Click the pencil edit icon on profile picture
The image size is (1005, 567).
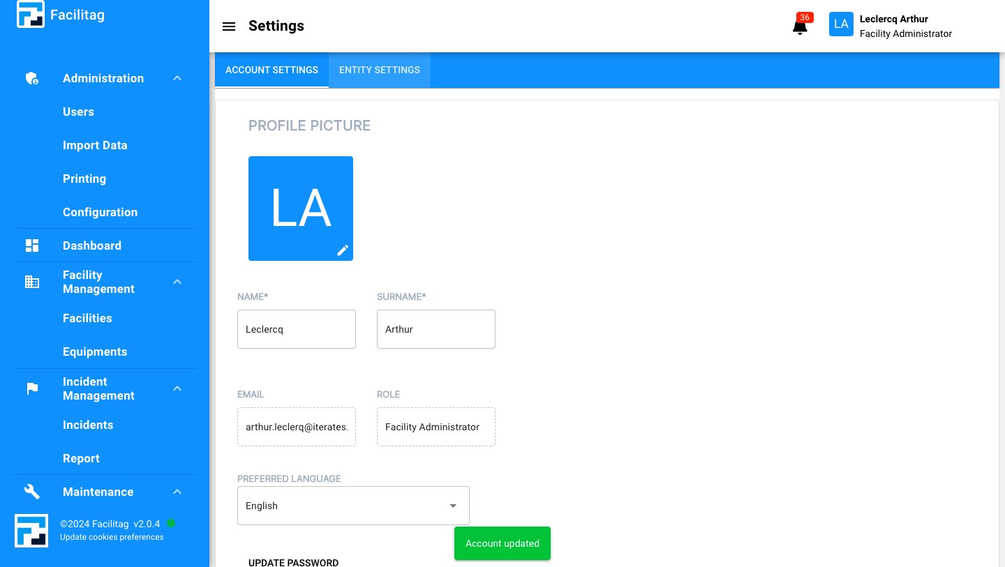coord(343,250)
